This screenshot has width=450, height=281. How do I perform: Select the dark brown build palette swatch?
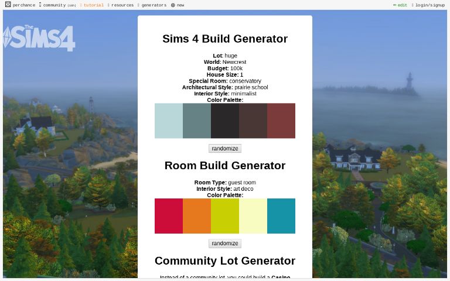[x=253, y=121]
